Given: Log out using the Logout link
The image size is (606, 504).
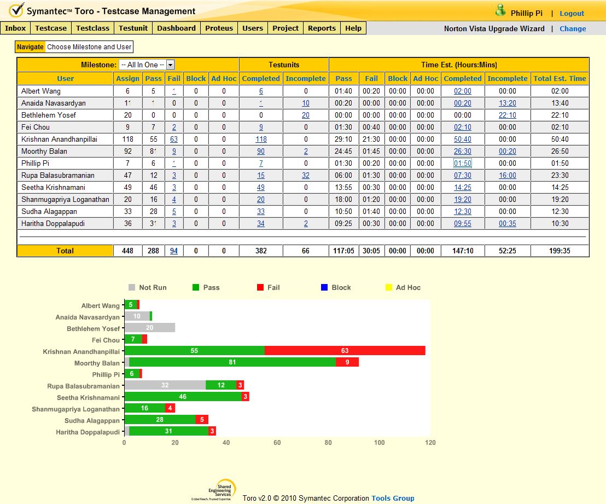Looking at the screenshot, I should click(572, 13).
